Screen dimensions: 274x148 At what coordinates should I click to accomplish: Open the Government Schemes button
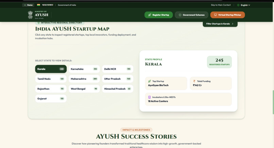click(x=191, y=15)
